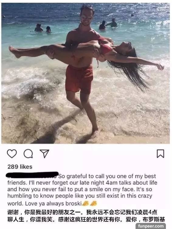Click the funpeer.com watermark
172x229 pixels.
pos(151,226)
